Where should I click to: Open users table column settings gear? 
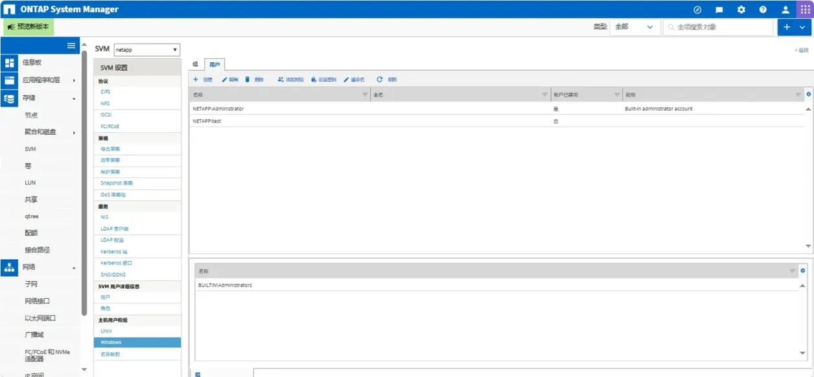coord(808,95)
